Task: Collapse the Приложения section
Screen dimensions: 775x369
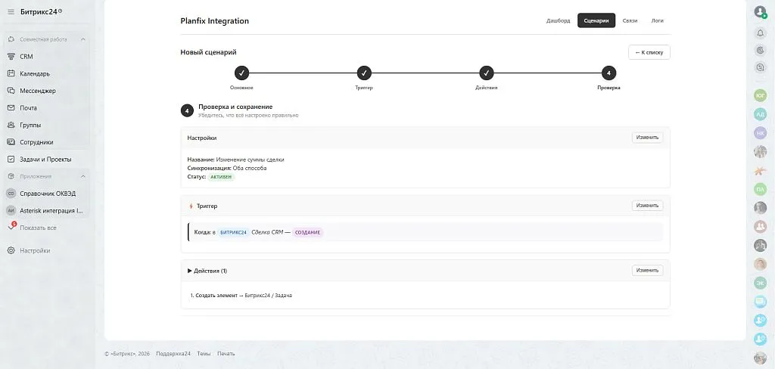Action: [83, 176]
